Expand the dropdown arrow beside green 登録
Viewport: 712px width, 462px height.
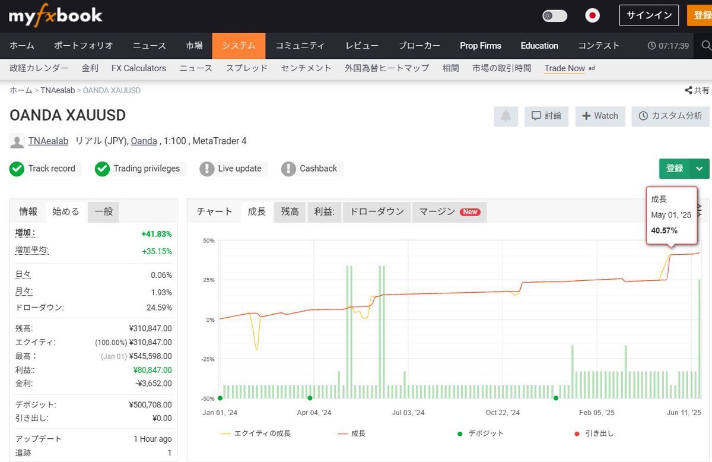pos(700,169)
